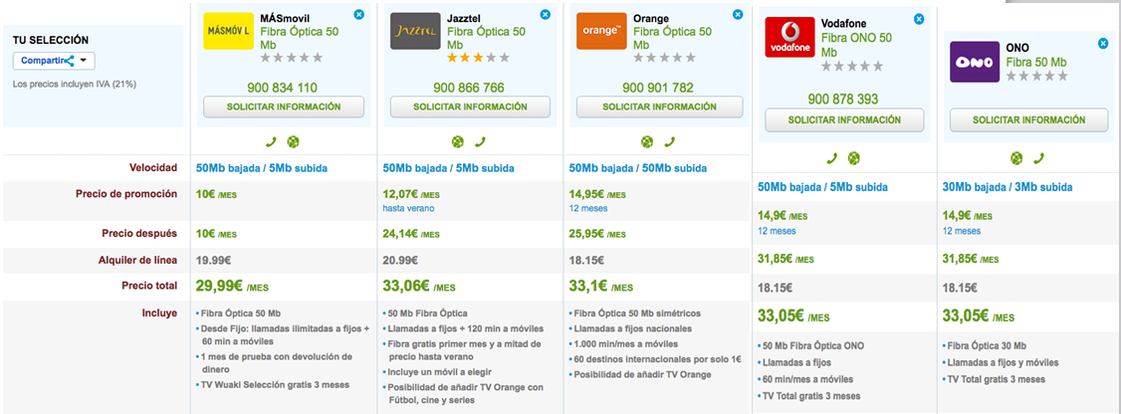
Task: Click the Precio total row label
Action: pos(147,286)
